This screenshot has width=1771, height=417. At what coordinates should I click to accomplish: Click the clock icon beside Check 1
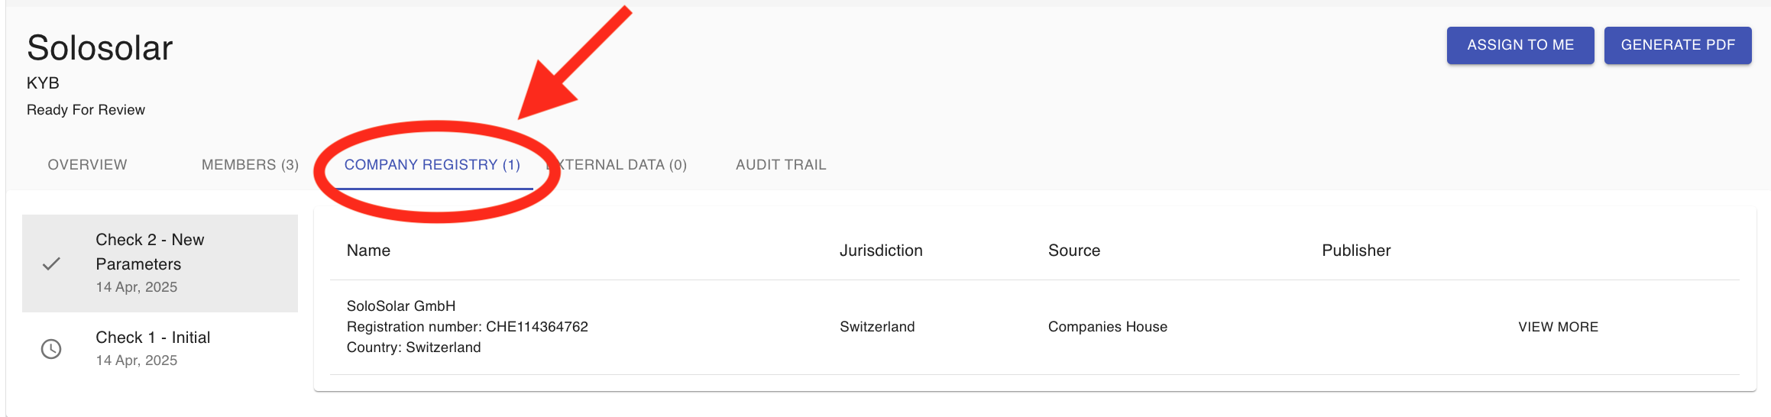[51, 349]
